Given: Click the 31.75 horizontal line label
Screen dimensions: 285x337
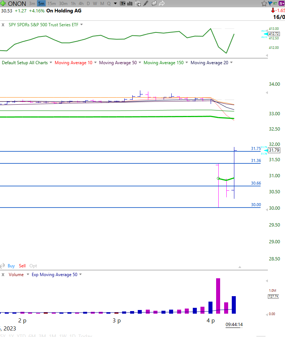Looking at the screenshot, I should click(256, 148).
